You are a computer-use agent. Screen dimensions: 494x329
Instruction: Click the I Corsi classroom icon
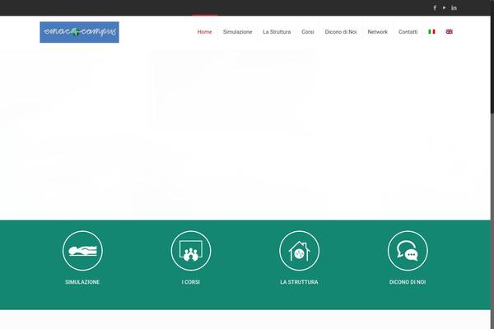[x=191, y=250]
